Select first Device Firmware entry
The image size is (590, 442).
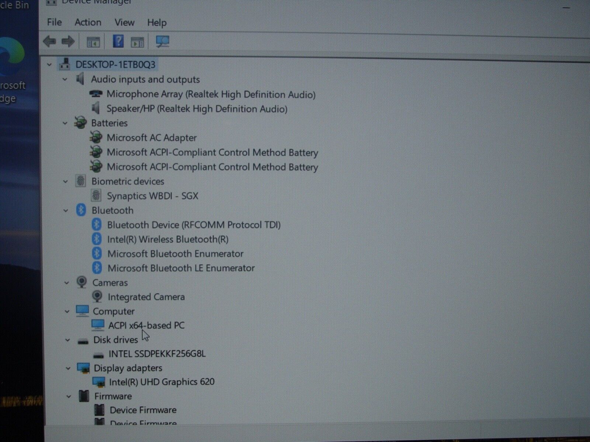coord(143,410)
